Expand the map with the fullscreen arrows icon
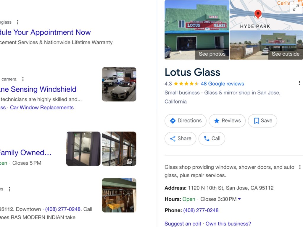 (296, 8)
